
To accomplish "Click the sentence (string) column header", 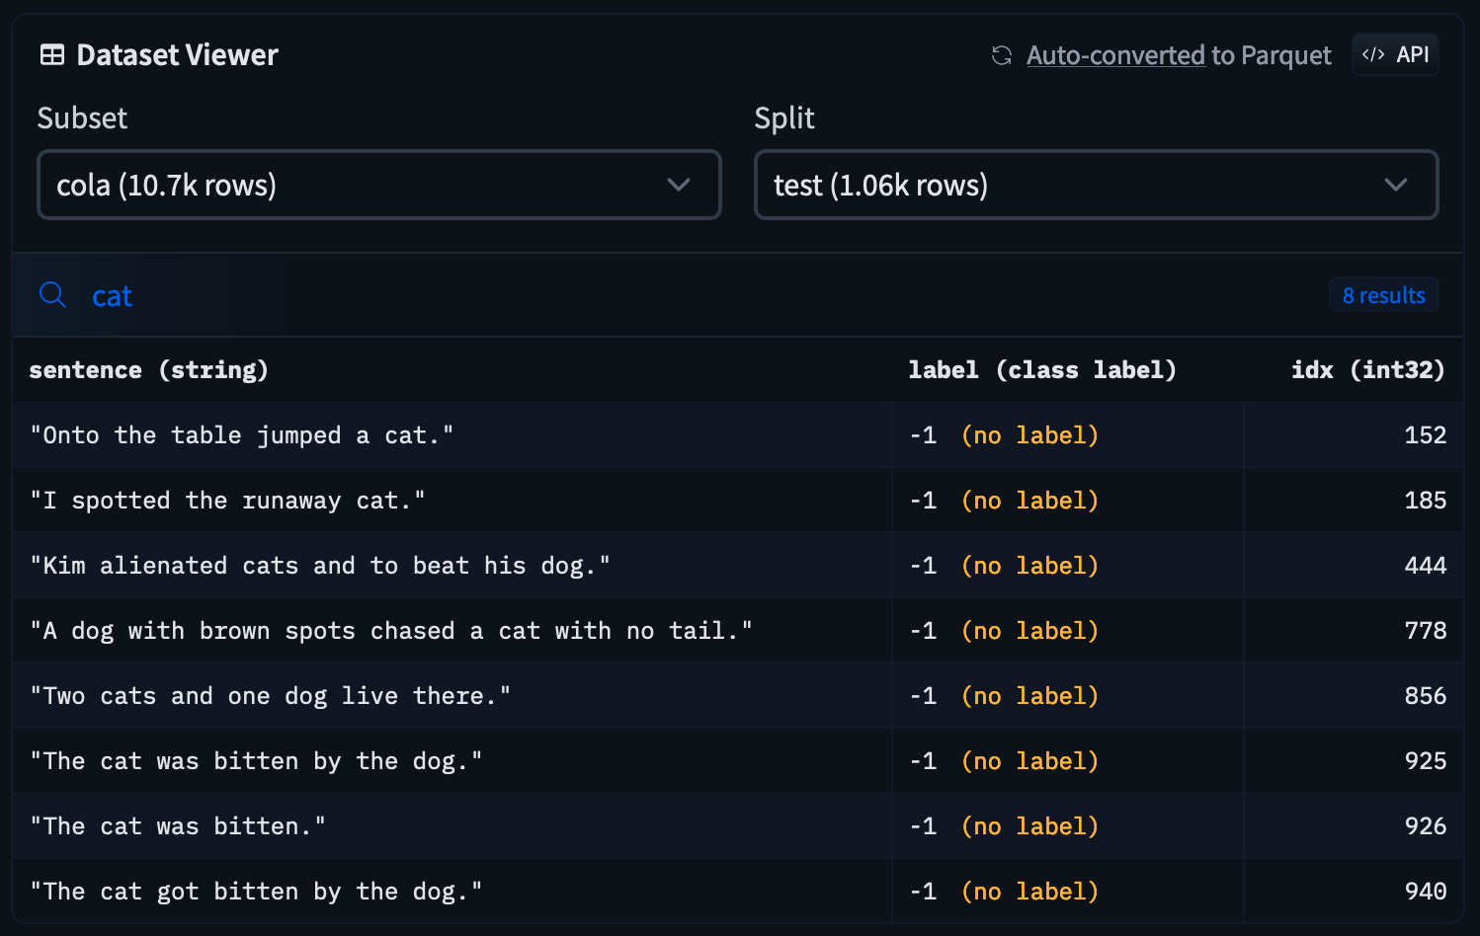I will point(148,370).
